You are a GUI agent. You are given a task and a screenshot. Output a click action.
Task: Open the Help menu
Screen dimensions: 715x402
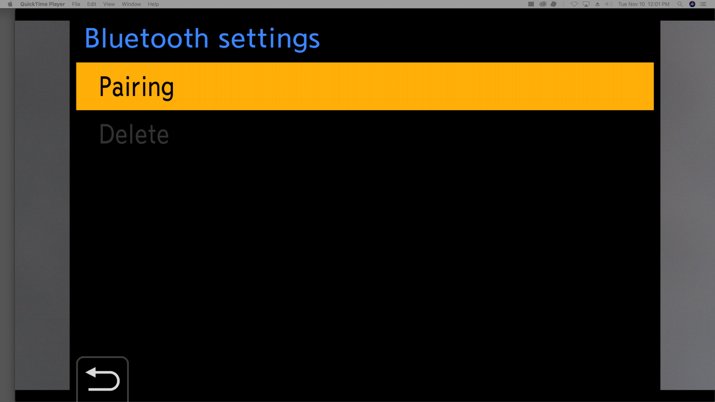(x=153, y=4)
